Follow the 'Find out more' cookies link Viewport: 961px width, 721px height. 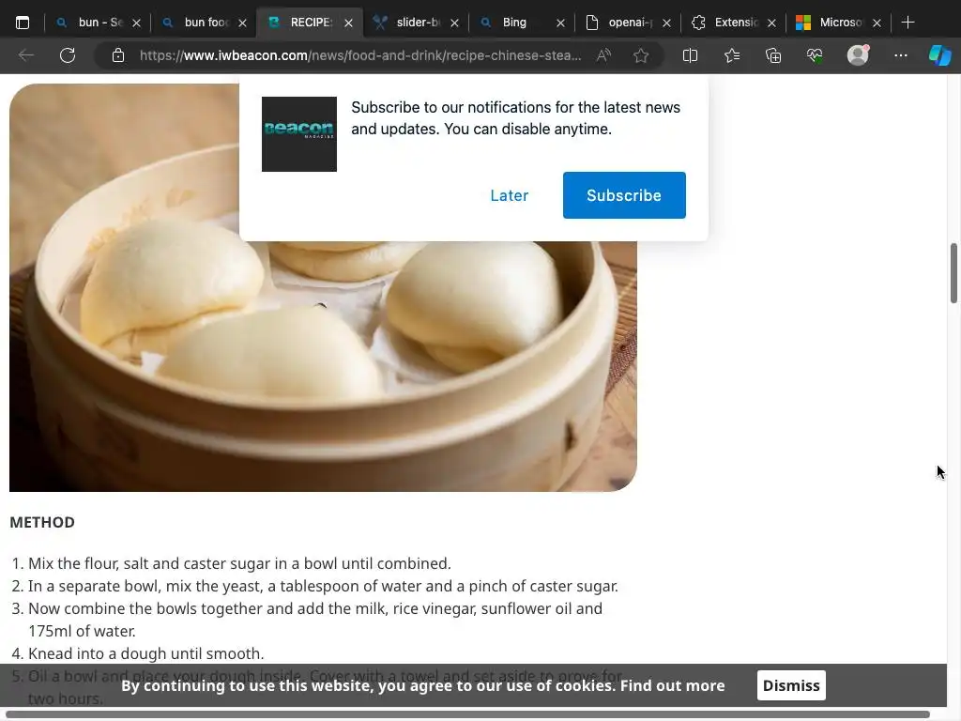point(672,685)
